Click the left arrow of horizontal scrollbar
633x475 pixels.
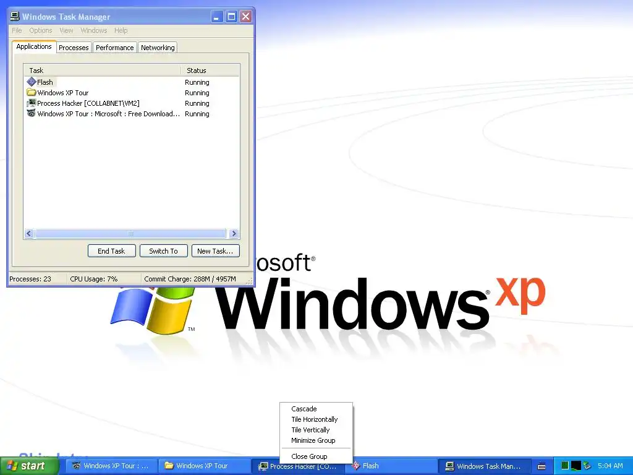point(29,233)
